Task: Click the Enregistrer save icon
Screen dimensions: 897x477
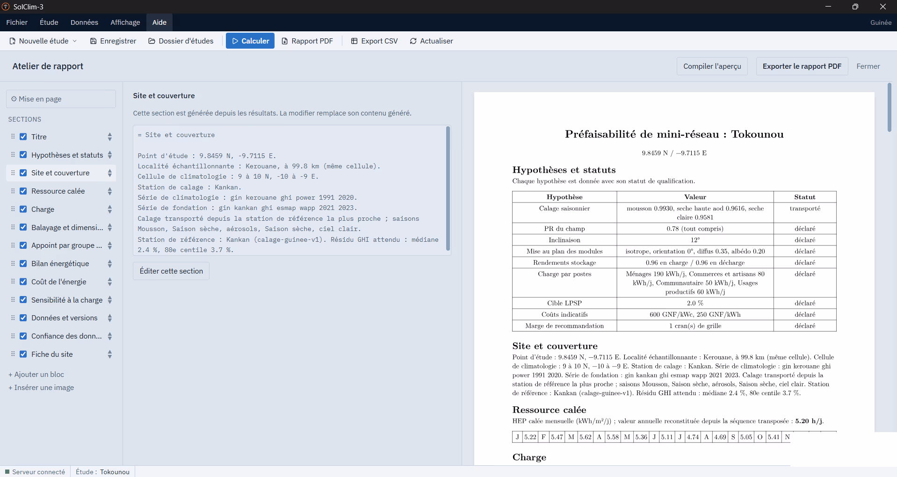Action: [94, 41]
